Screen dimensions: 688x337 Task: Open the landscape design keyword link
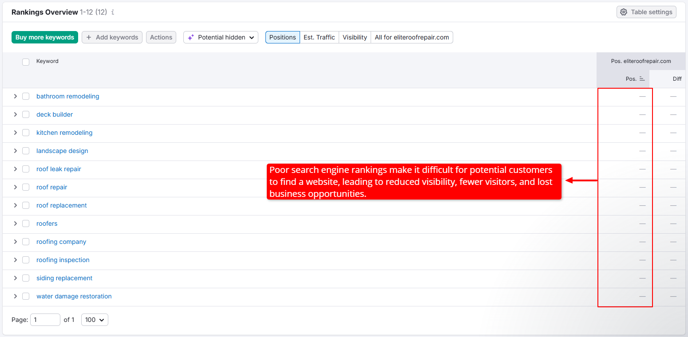[62, 151]
